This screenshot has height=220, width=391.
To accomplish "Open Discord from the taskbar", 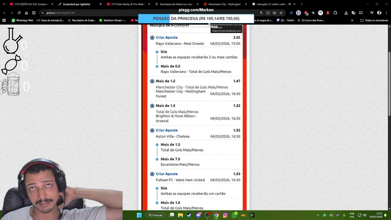I will (x=198, y=215).
